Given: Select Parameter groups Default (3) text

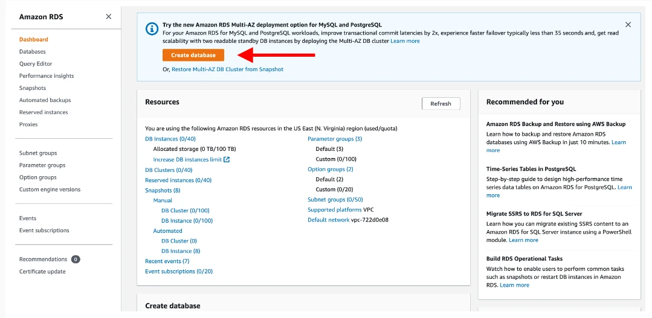Looking at the screenshot, I should 329,148.
